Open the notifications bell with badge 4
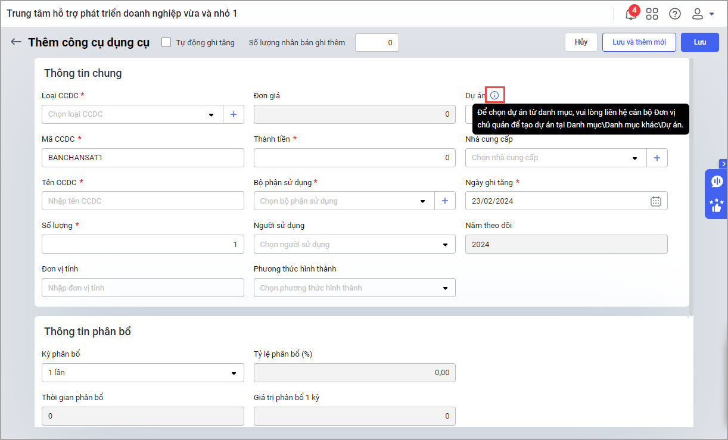 (631, 13)
